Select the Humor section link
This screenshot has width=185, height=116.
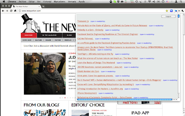point(48,40)
